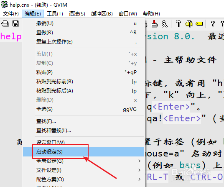
Task: Click the Build tags toolbar icon
Action: pyautogui.click(x=189, y=24)
